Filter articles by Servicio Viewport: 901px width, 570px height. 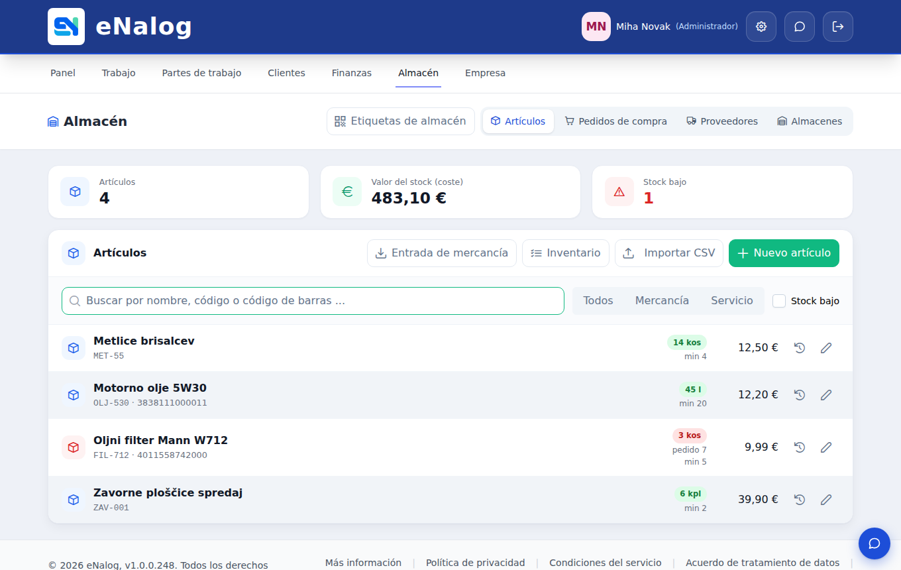tap(732, 301)
